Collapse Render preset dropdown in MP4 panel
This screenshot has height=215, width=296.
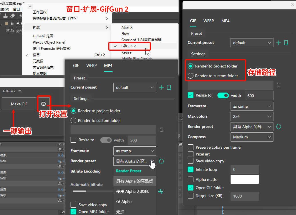pos(135,161)
